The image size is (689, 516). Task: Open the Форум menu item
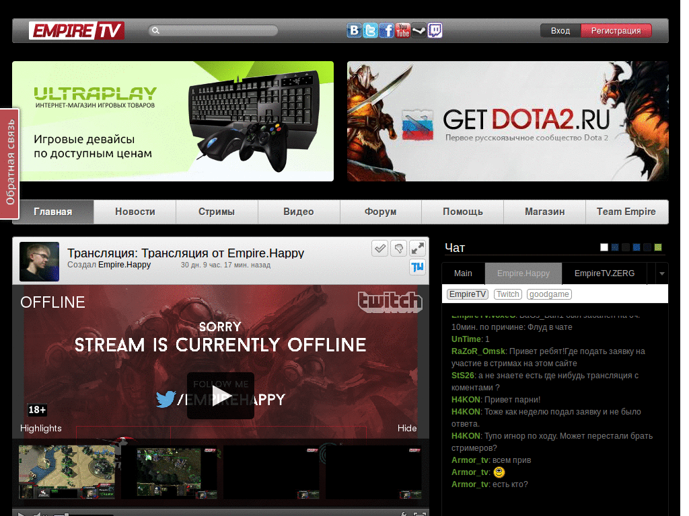click(381, 212)
